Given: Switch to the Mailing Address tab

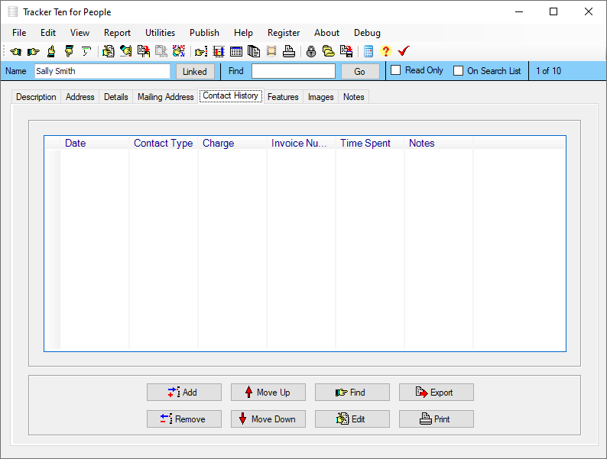Looking at the screenshot, I should [x=166, y=97].
